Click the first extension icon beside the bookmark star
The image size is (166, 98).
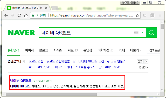(x=145, y=15)
